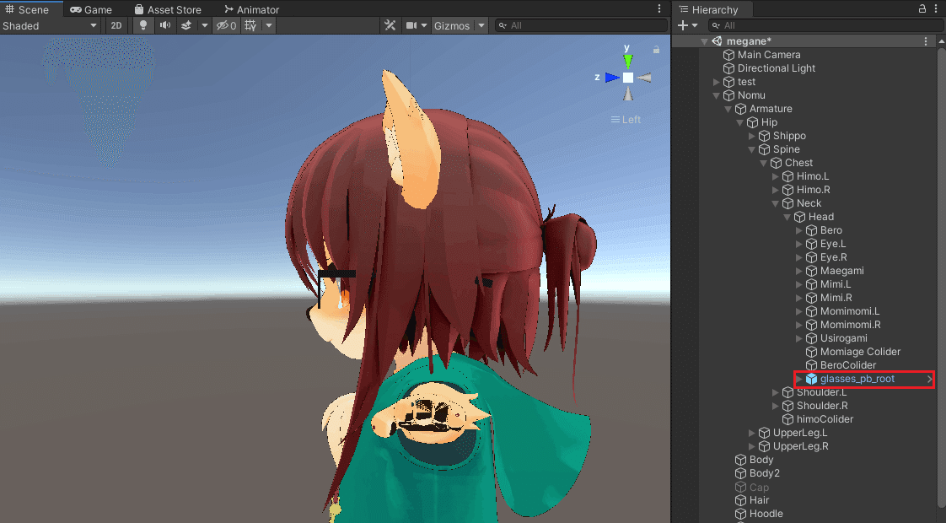Switch to Animator tab
The height and width of the screenshot is (523, 946).
(251, 9)
